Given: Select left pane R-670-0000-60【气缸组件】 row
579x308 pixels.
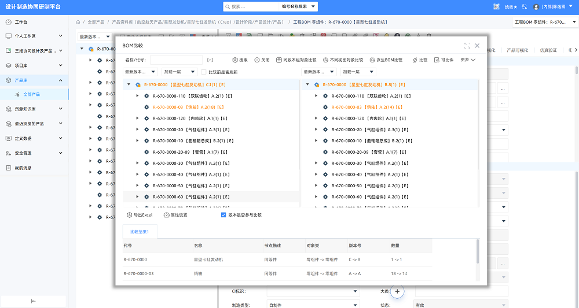Looking at the screenshot, I should 211,196.
